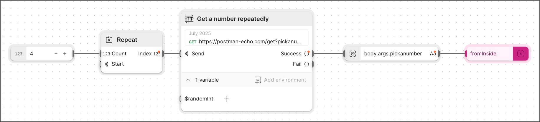Select the $randomInt variable input

point(199,99)
